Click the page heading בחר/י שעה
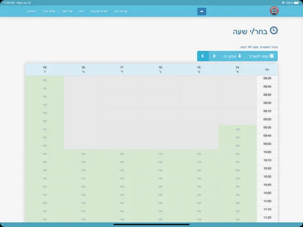Screen dimensions: 303x227 250,31
